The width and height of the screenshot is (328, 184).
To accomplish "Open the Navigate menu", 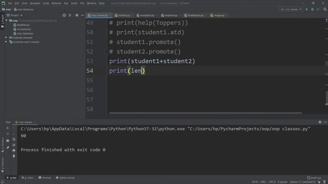I will tap(35, 4).
